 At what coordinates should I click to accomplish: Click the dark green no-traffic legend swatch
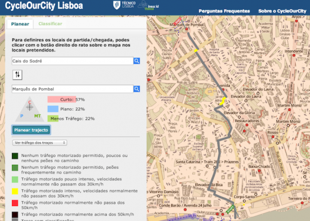click(15, 156)
